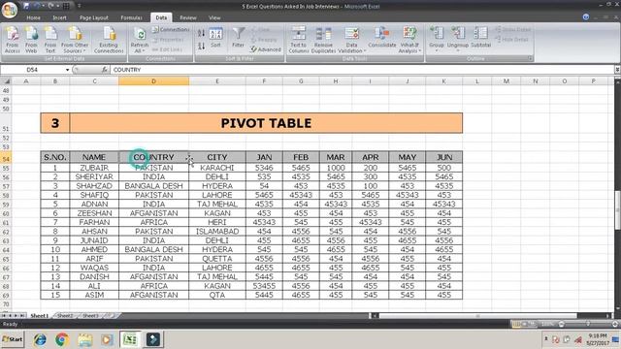Viewport: 621px width, 349px height.
Task: Open Internet Explorer from taskbar
Action: pos(40,339)
